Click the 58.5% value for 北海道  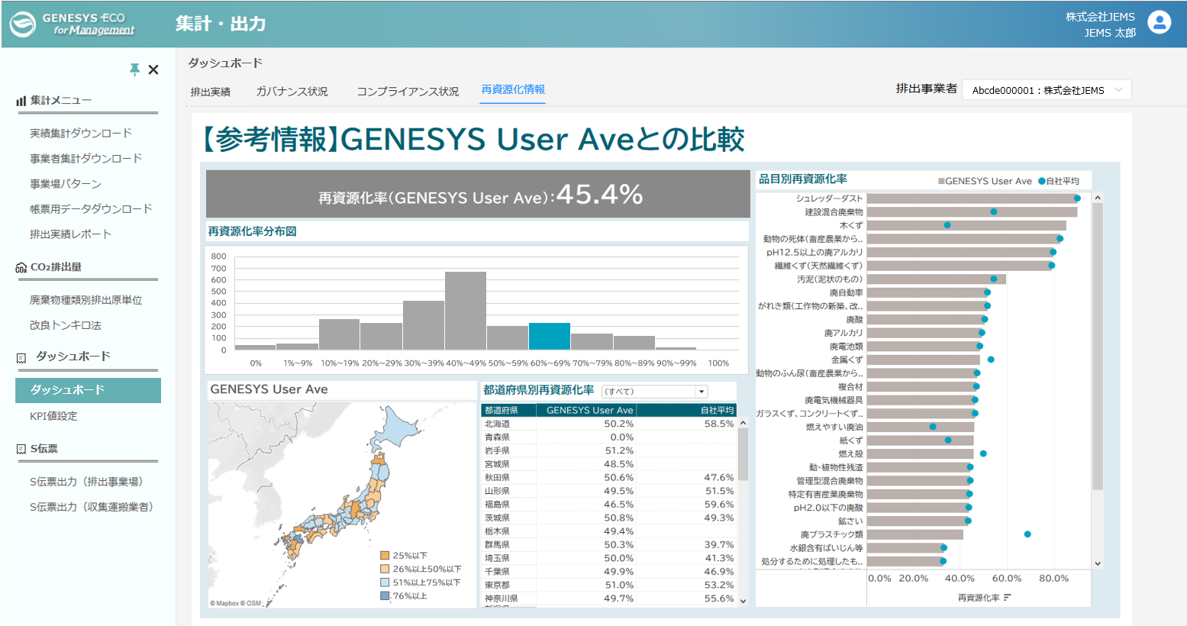point(719,424)
